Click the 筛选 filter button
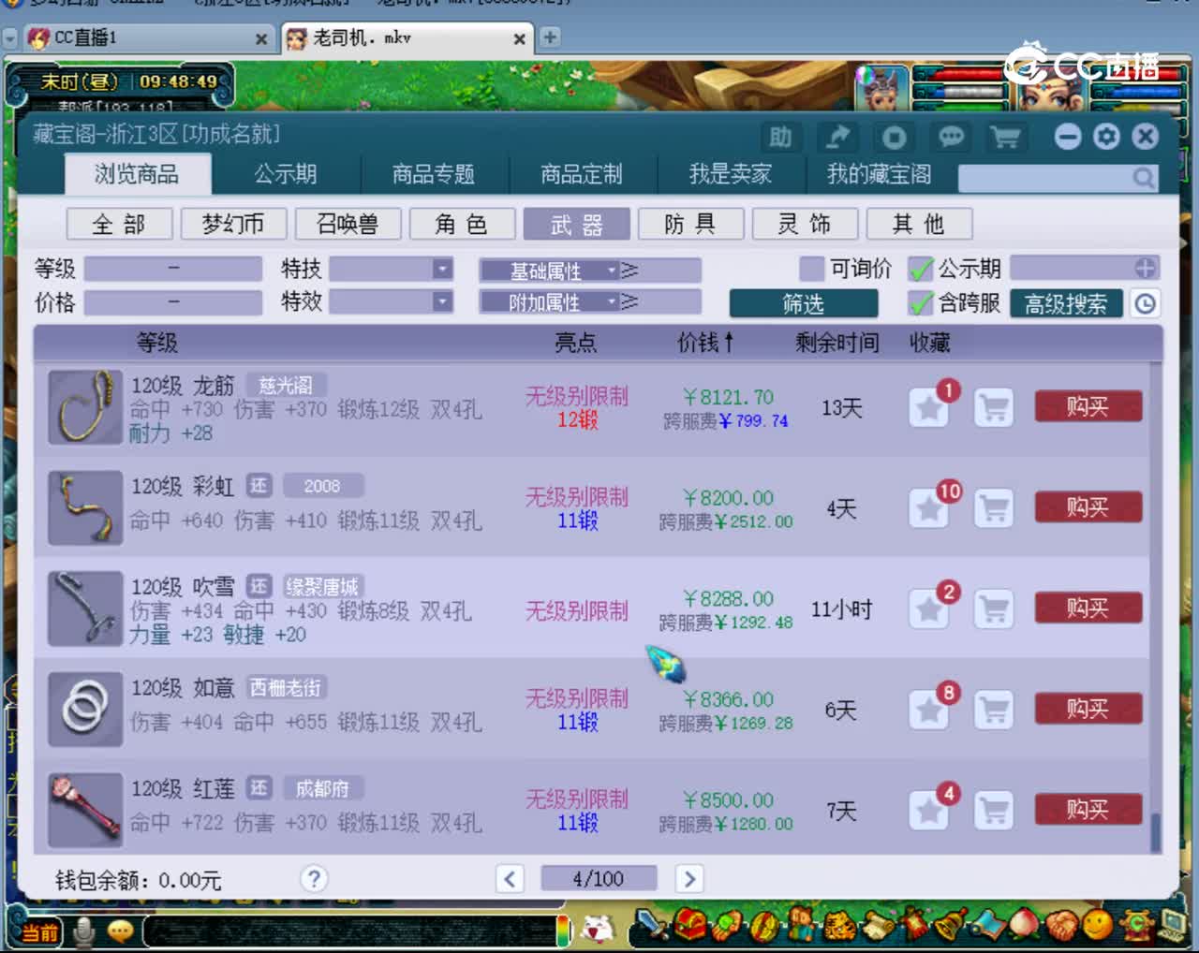1199x953 pixels. pyautogui.click(x=804, y=303)
